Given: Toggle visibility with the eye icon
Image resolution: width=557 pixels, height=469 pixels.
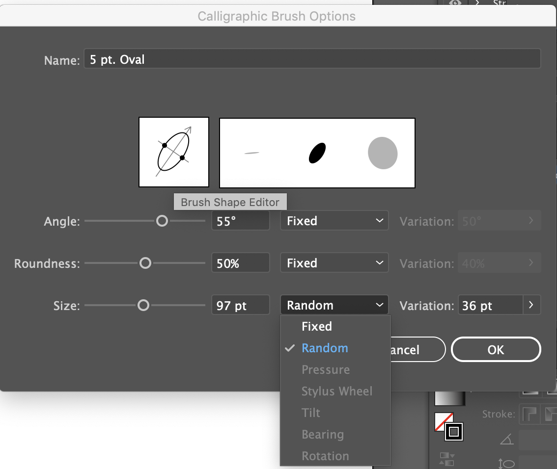Looking at the screenshot, I should coord(455,2).
